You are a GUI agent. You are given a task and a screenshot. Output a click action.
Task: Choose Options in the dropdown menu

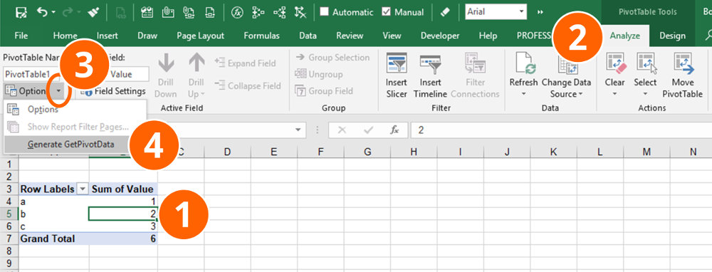tap(43, 110)
